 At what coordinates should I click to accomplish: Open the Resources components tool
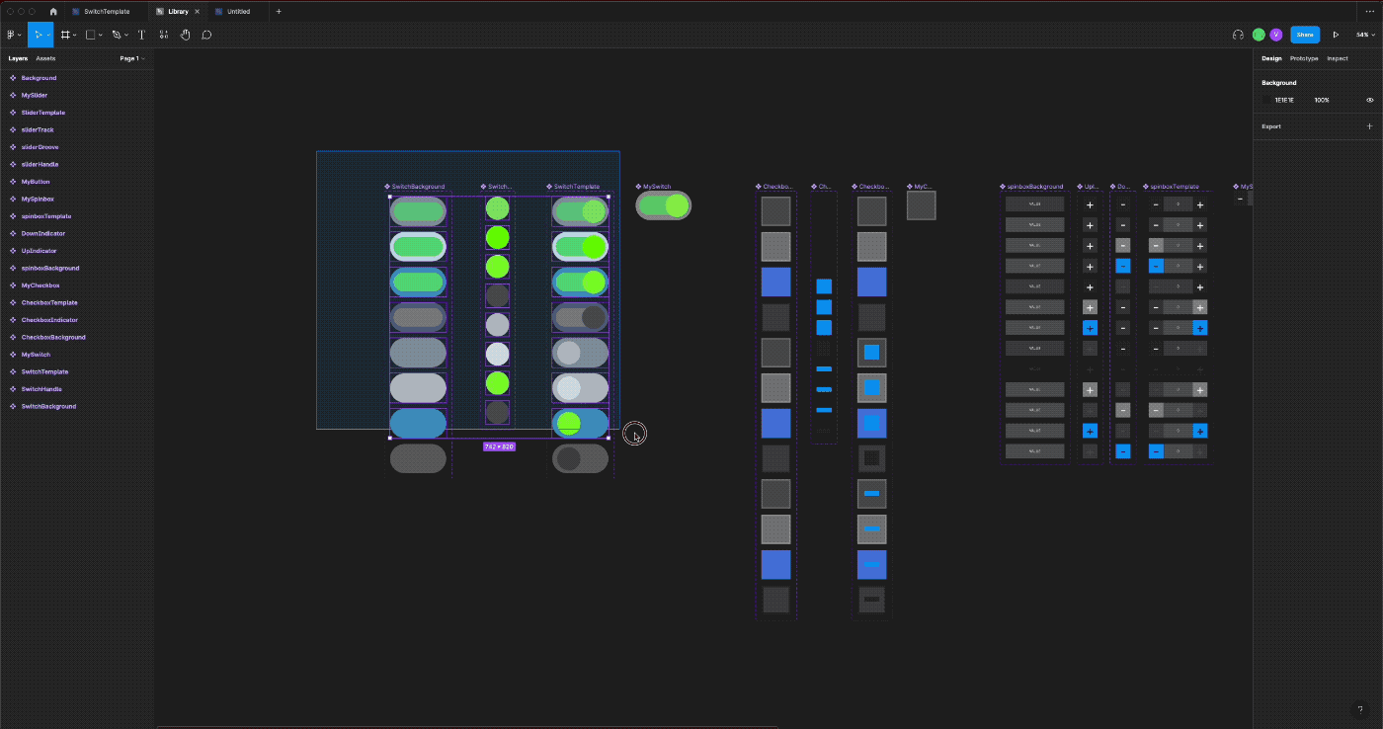click(x=164, y=35)
